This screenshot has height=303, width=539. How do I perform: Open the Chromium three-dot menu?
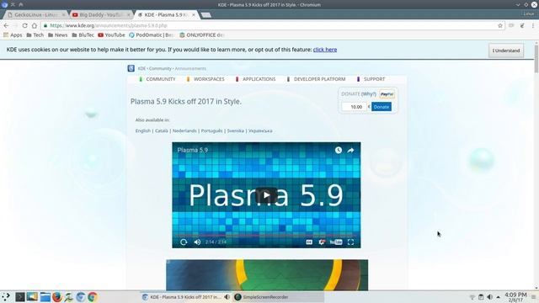click(x=533, y=26)
